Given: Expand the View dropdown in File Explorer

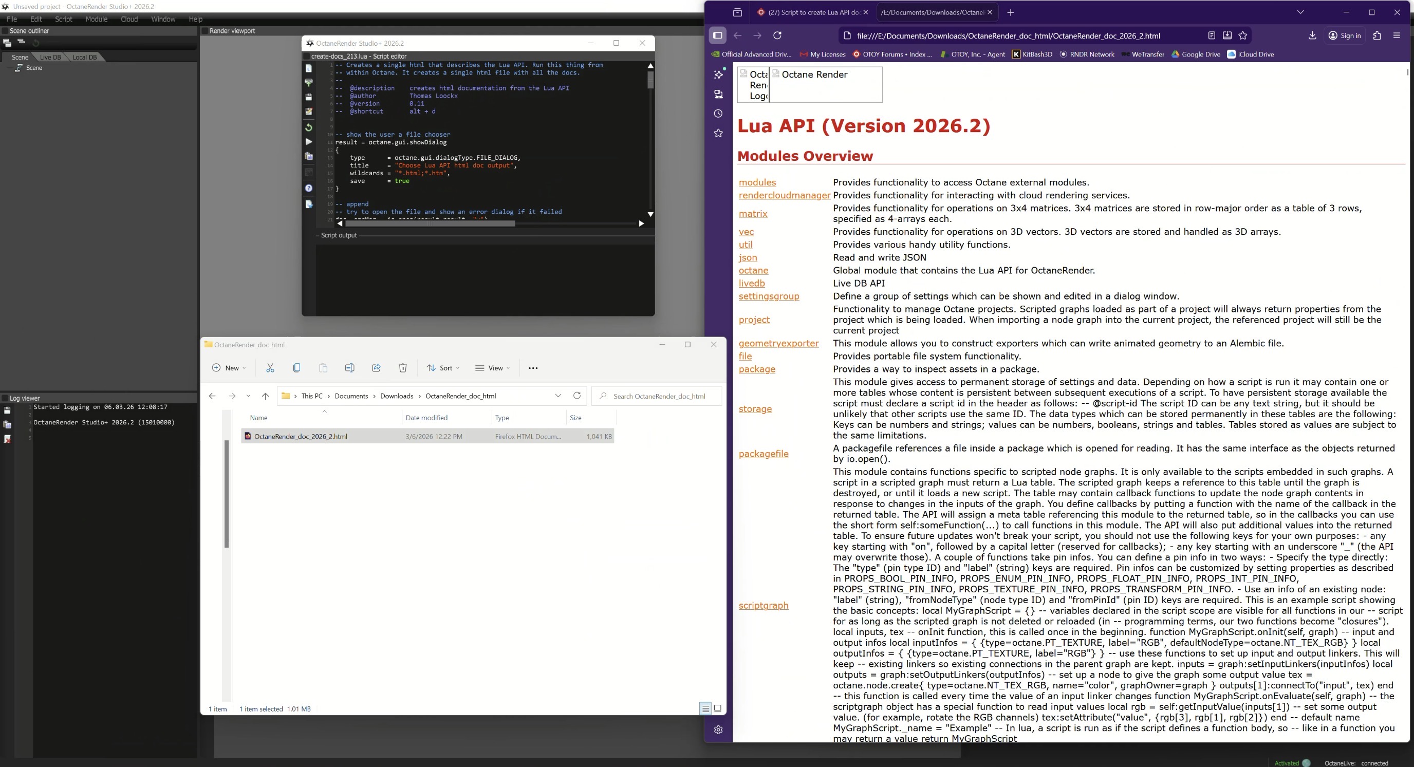Looking at the screenshot, I should pyautogui.click(x=492, y=368).
